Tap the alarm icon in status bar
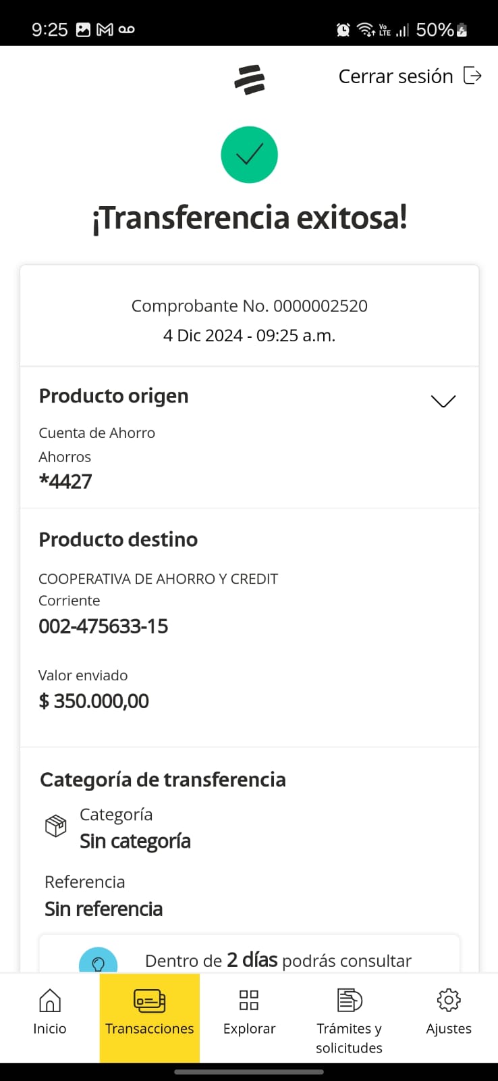Viewport: 498px width, 1081px height. [343, 30]
